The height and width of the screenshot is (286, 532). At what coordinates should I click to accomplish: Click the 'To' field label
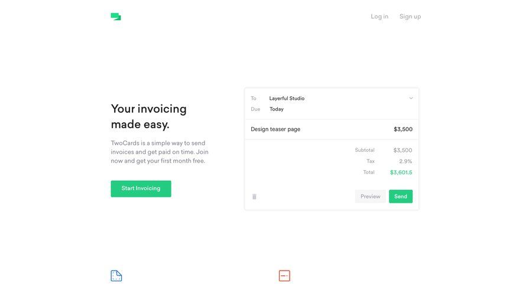click(x=254, y=98)
